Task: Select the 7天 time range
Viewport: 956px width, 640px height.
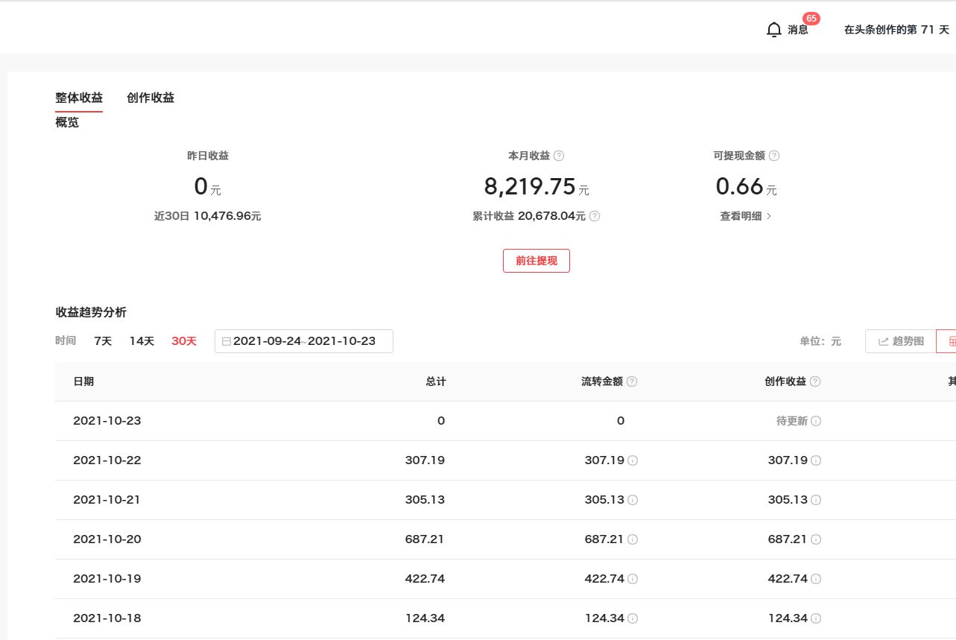Action: 103,341
